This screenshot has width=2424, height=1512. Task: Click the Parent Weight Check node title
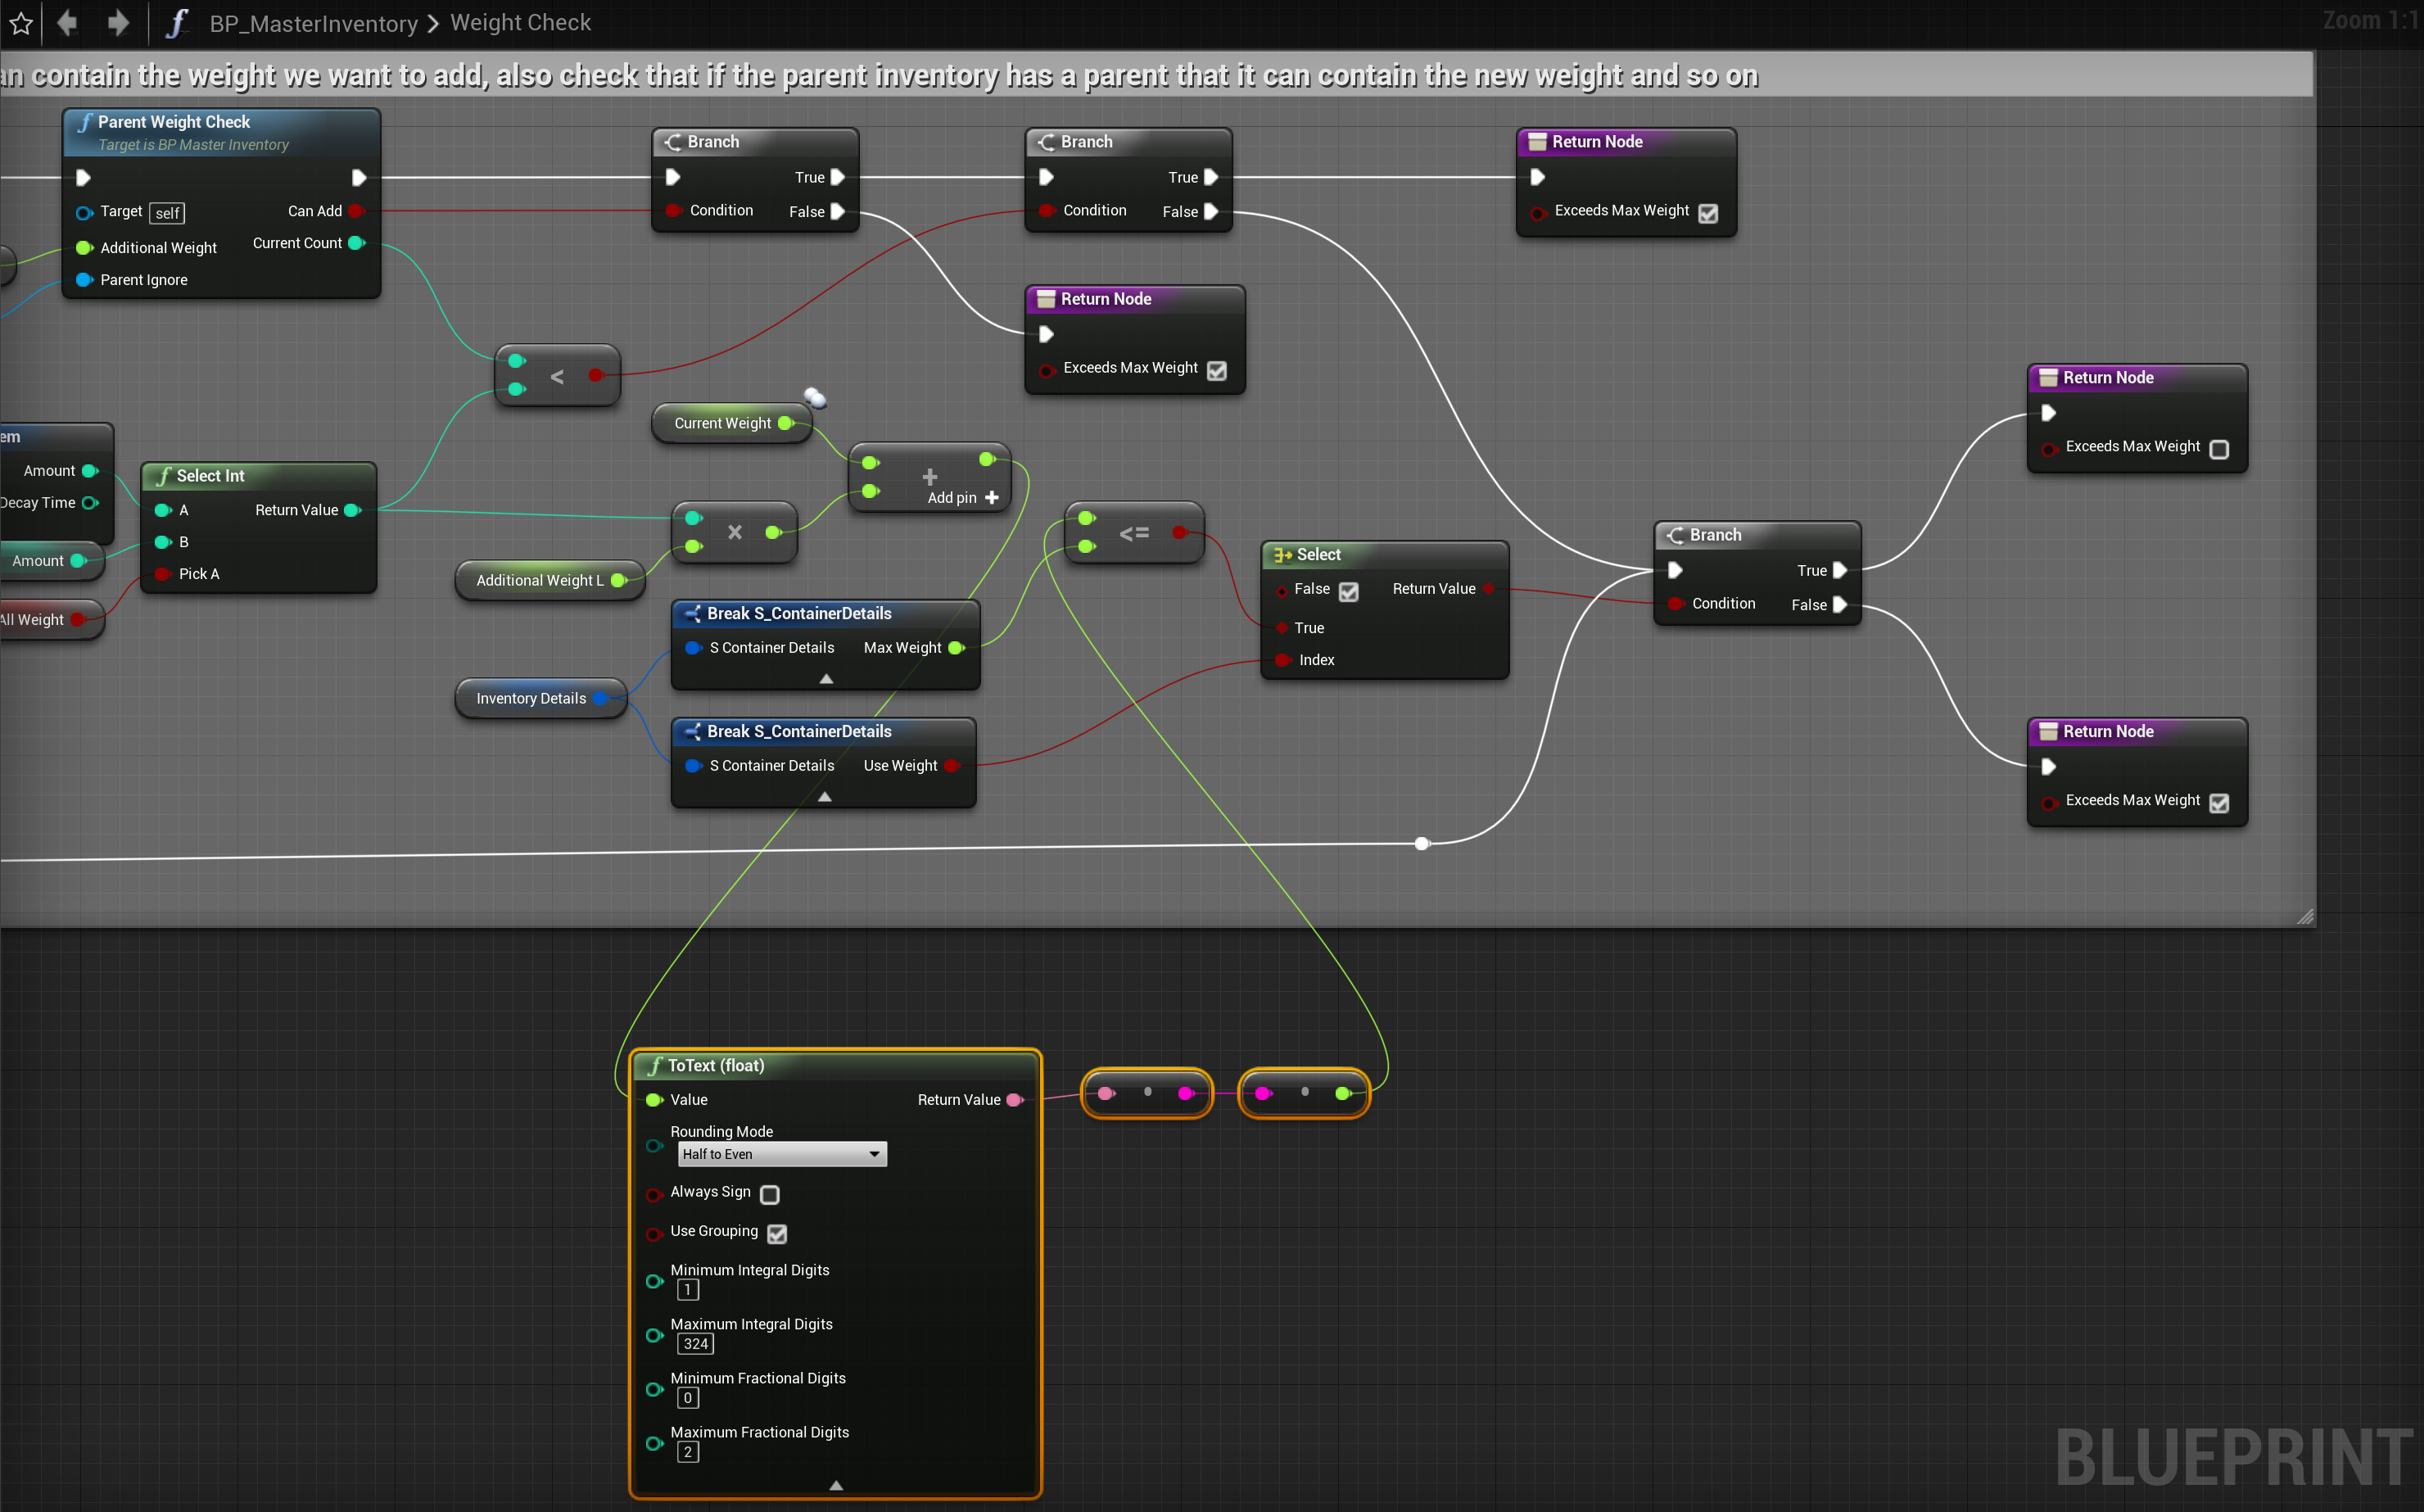pyautogui.click(x=174, y=122)
